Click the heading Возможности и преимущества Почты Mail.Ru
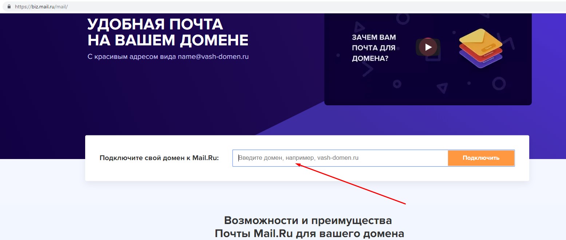The height and width of the screenshot is (240, 566). 309,227
